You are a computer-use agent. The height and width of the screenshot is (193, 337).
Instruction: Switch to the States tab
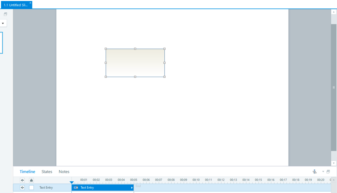47,171
